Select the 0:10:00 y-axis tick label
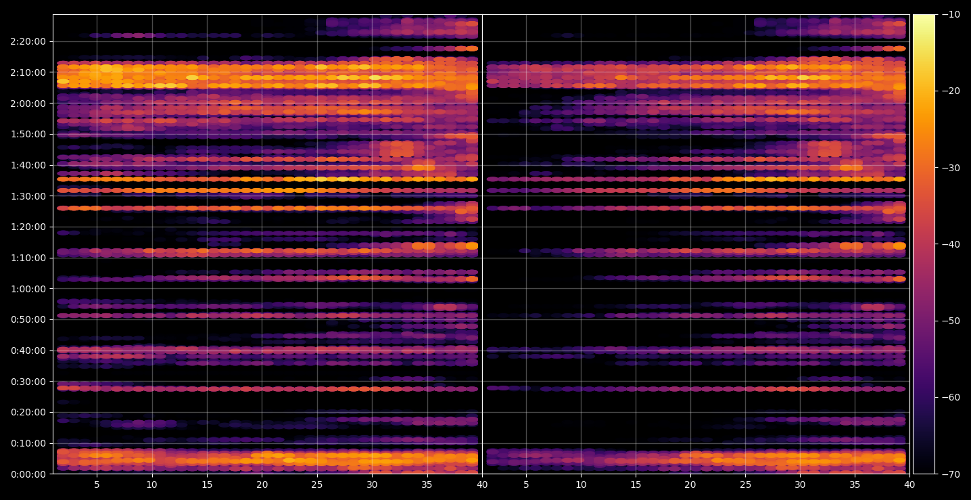971x500 pixels. tap(28, 443)
